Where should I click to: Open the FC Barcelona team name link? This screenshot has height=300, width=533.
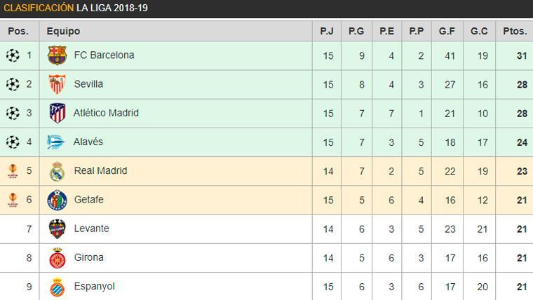point(104,55)
